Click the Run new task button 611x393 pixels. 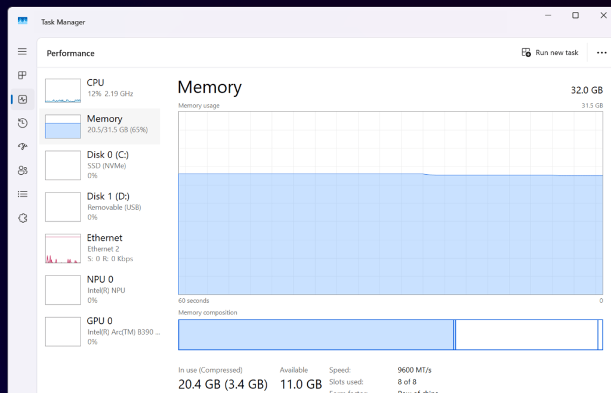[x=550, y=53]
